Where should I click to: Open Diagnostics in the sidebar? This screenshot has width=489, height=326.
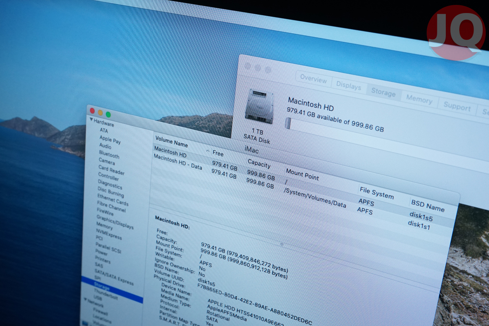pos(110,184)
